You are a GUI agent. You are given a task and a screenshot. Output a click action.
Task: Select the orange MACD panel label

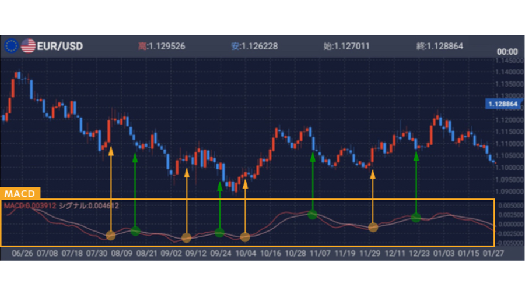pyautogui.click(x=20, y=193)
